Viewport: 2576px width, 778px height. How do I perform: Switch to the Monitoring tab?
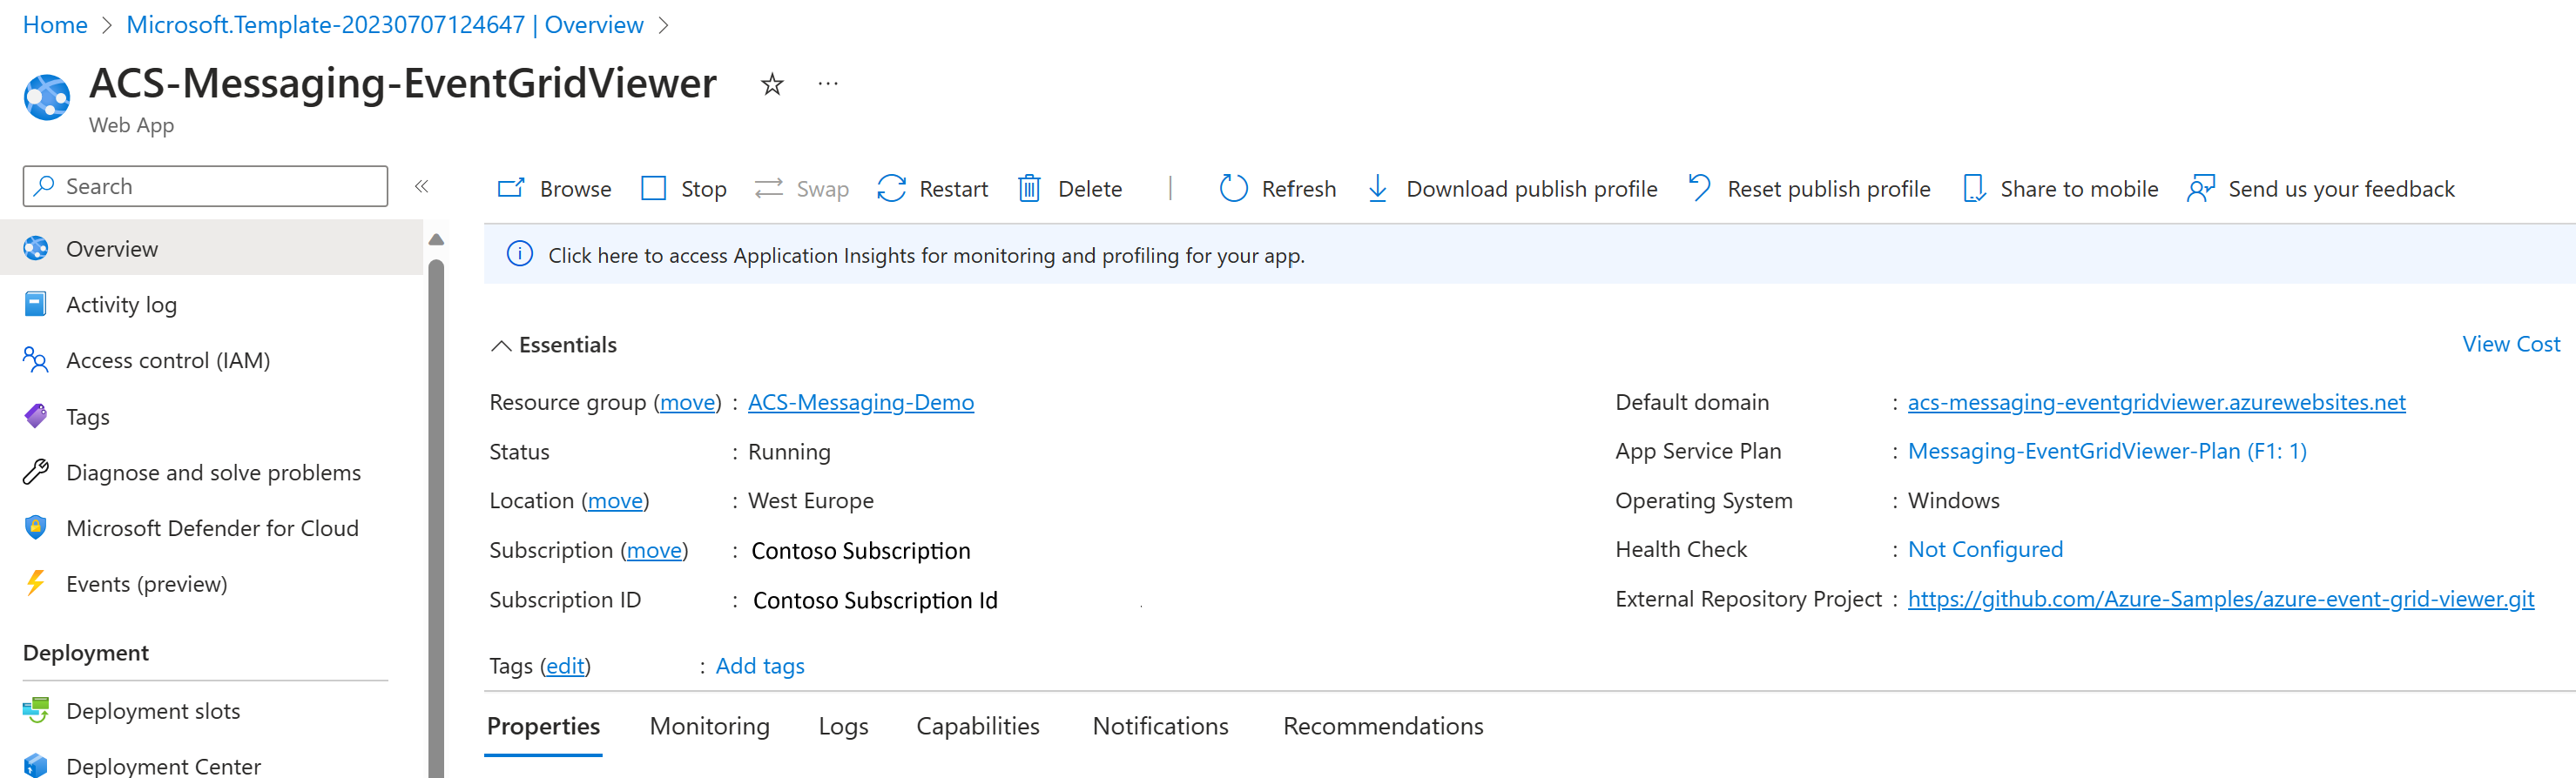(709, 726)
